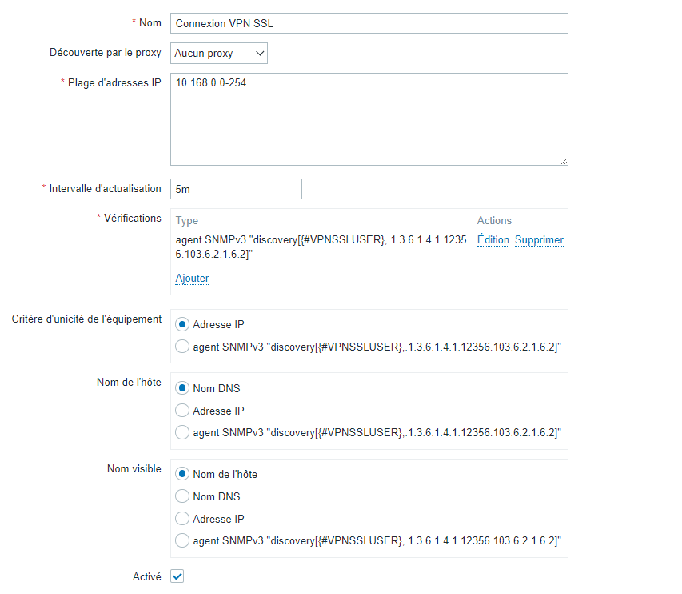
Task: Click the Plage d'adresses IP textarea
Action: click(369, 119)
